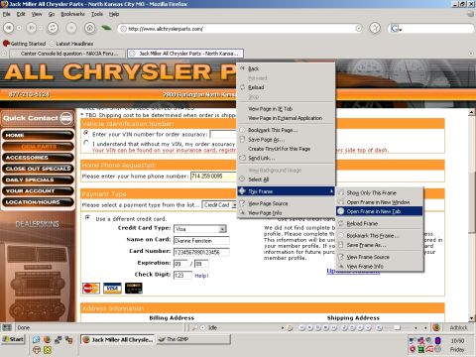Click the Check Digit input field
This screenshot has height=357, width=476.
tap(182, 275)
